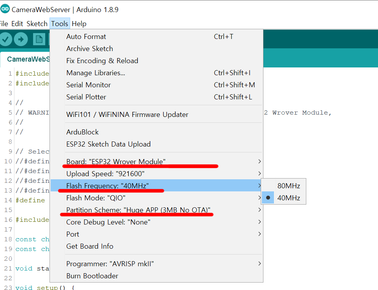
Task: Expand the Board submenu arrow
Action: coord(260,161)
